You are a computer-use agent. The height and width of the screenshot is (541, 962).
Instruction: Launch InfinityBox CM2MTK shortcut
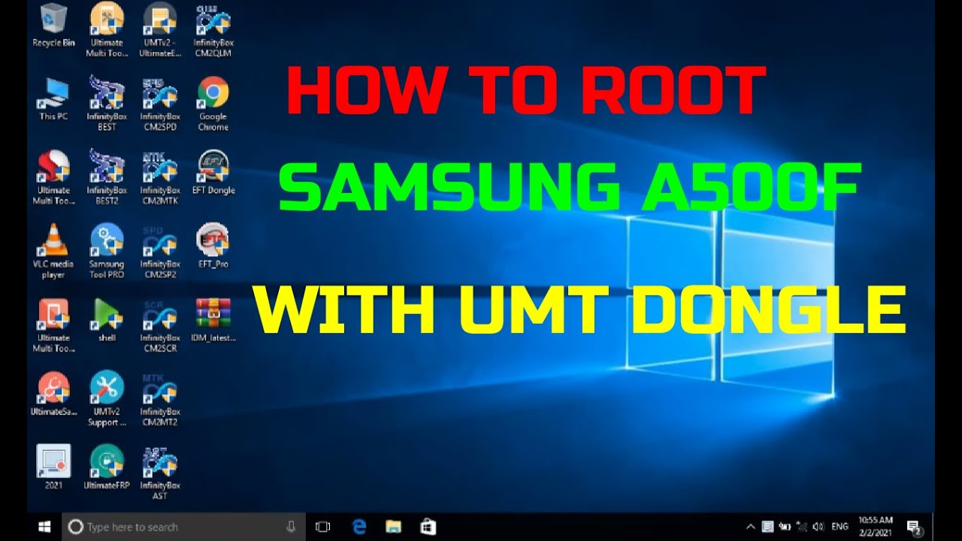click(160, 177)
